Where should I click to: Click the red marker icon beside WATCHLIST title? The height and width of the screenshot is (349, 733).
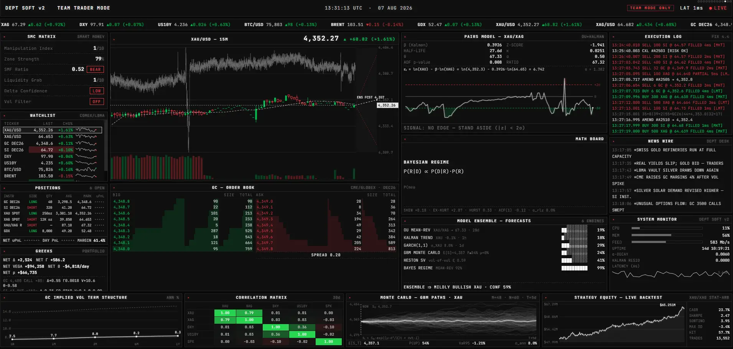[4, 116]
